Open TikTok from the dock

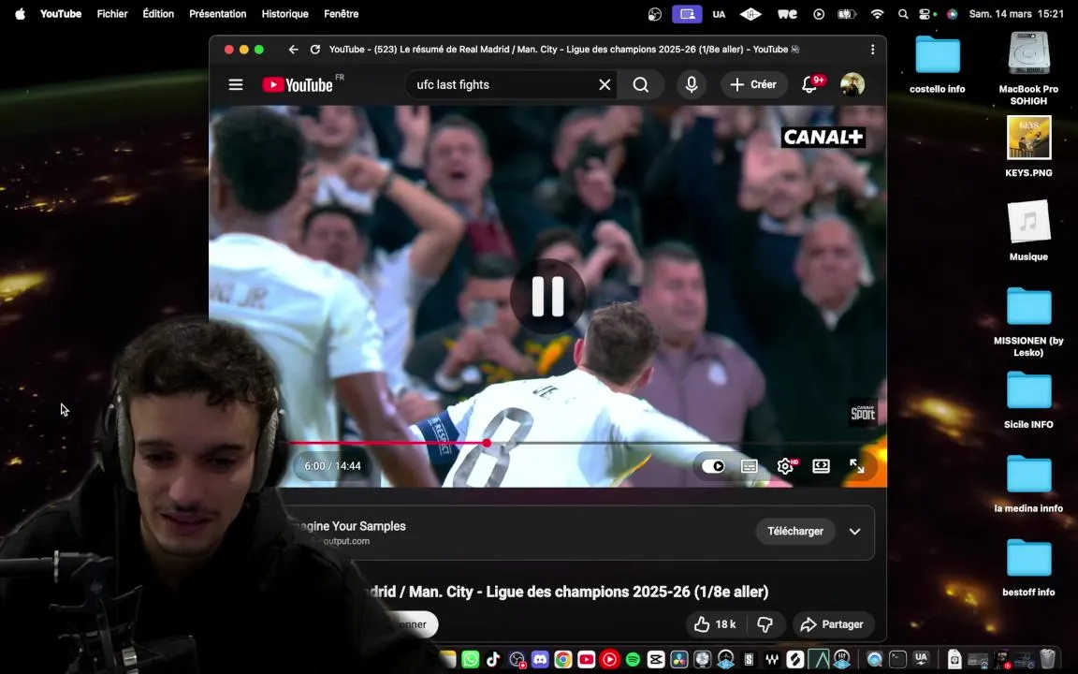tap(494, 660)
